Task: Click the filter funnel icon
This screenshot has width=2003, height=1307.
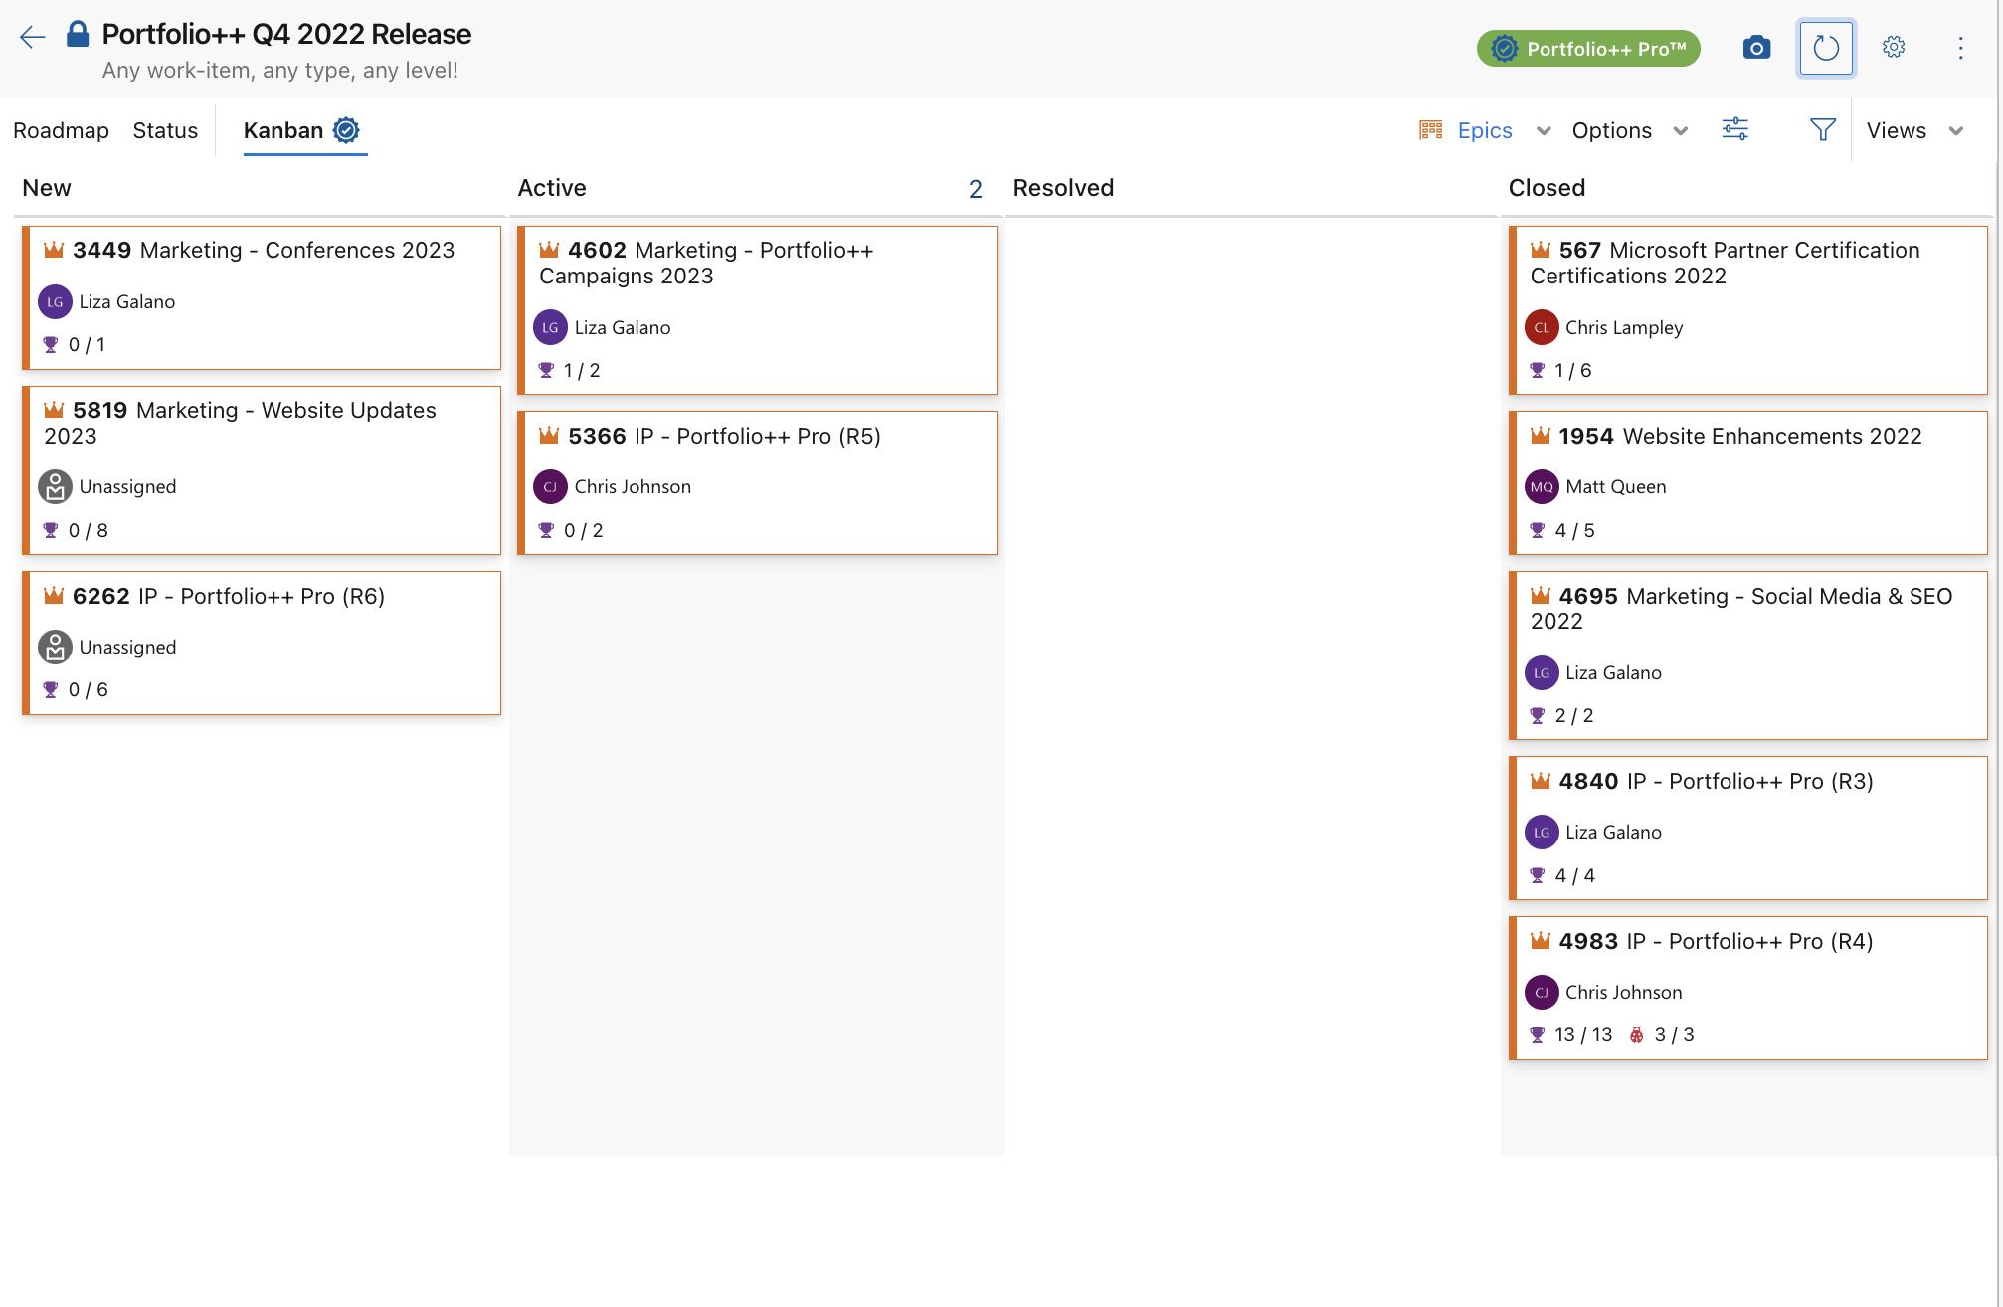Action: tap(1821, 129)
